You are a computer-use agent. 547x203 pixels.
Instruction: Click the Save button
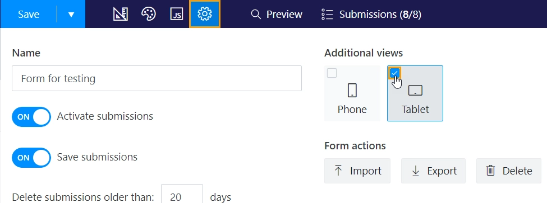(29, 14)
